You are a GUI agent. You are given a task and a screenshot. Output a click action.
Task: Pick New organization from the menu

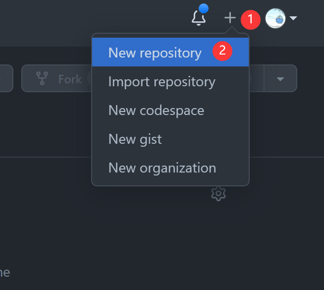tap(162, 168)
